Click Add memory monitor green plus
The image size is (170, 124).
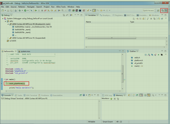point(111,99)
